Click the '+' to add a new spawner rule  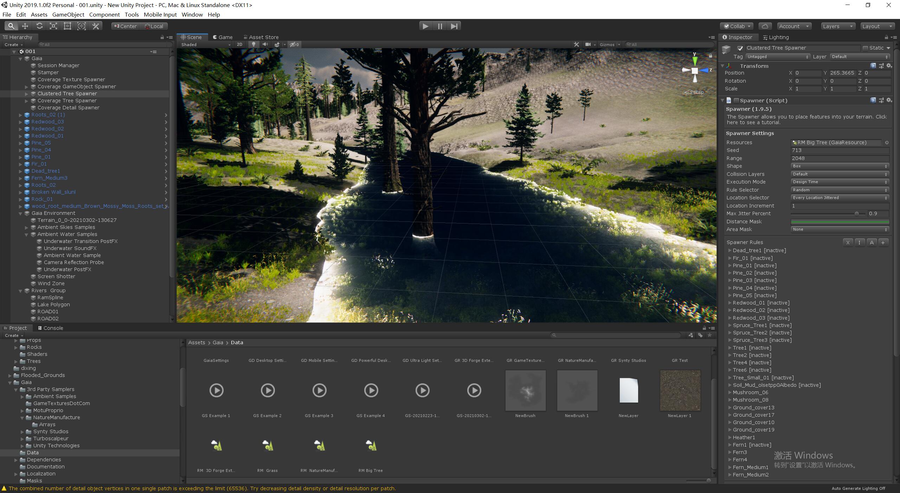coord(883,242)
